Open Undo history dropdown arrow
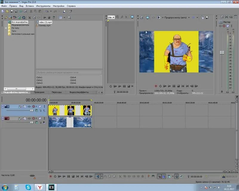The height and width of the screenshot is (191, 239). [x=51, y=11]
